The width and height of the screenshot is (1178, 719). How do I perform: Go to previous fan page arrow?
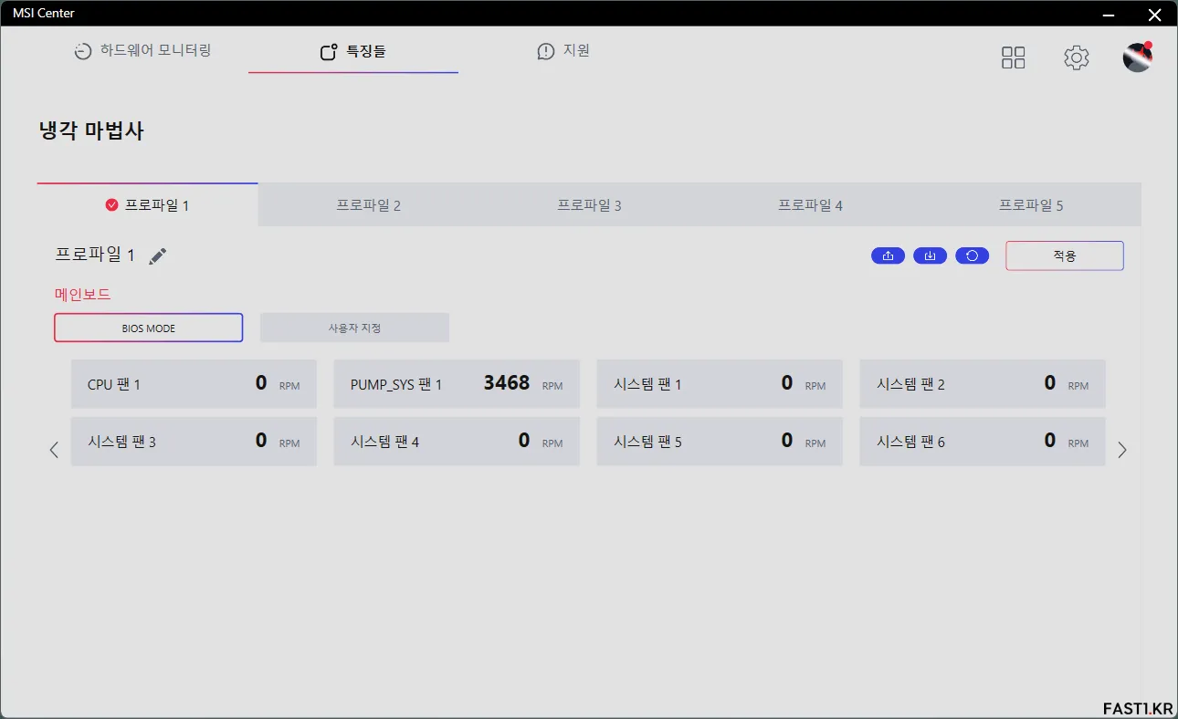(x=54, y=450)
